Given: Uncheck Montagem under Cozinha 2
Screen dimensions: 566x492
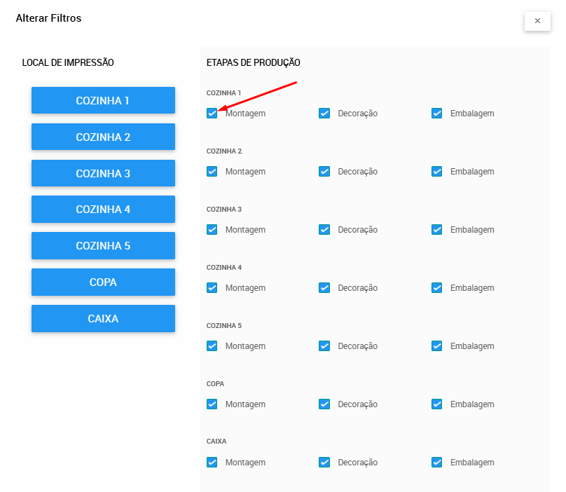Looking at the screenshot, I should point(212,172).
